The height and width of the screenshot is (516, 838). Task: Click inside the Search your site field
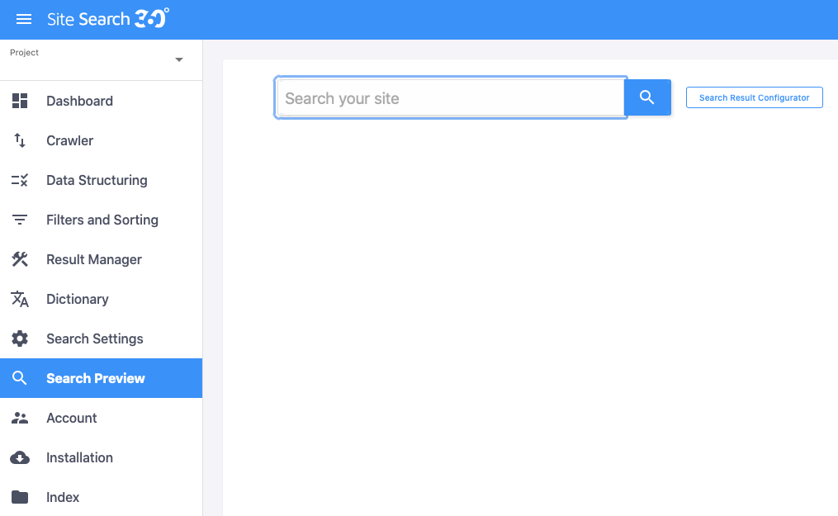tap(450, 97)
